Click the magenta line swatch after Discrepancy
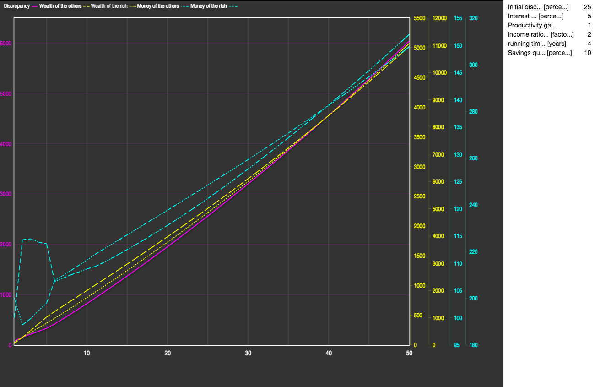This screenshot has height=387, width=595. coord(35,6)
